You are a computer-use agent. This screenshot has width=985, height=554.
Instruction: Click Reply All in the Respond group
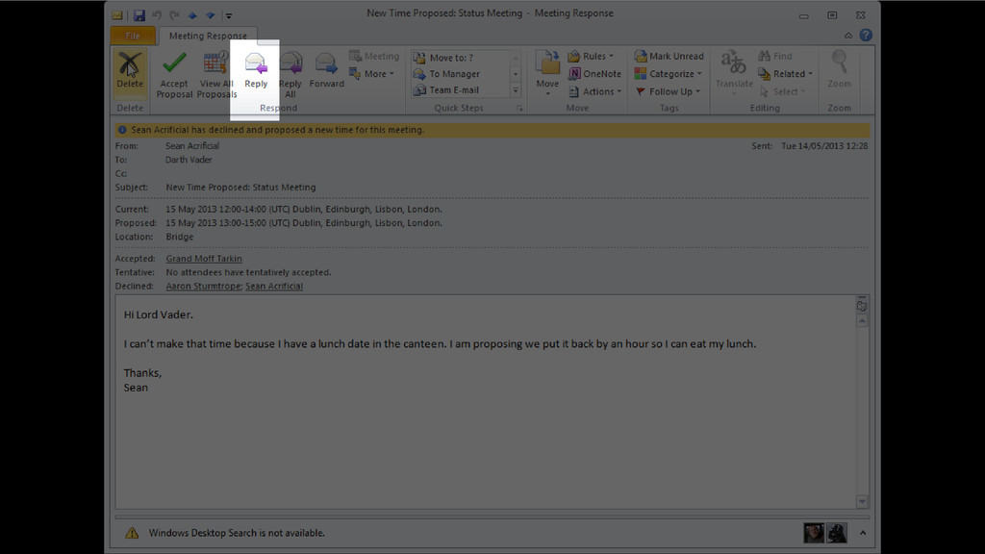point(290,74)
